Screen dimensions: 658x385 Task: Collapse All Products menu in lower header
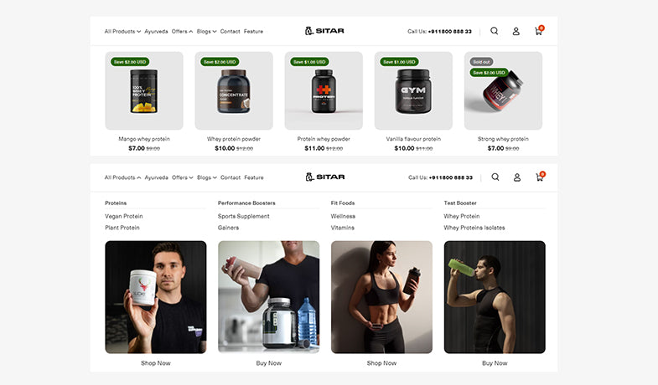(122, 177)
